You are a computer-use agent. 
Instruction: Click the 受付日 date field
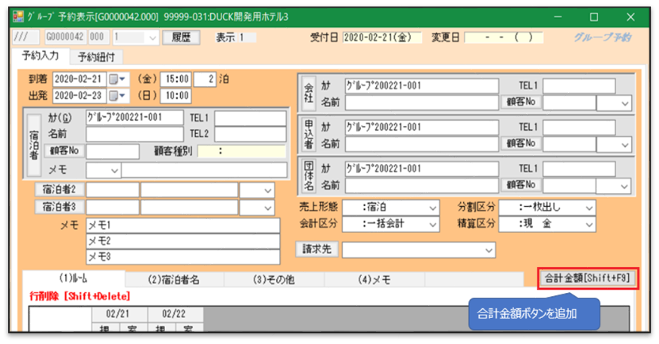tap(382, 37)
